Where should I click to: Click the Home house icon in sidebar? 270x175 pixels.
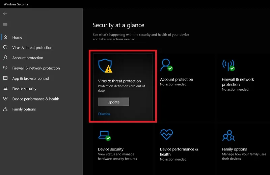[x=5, y=37]
